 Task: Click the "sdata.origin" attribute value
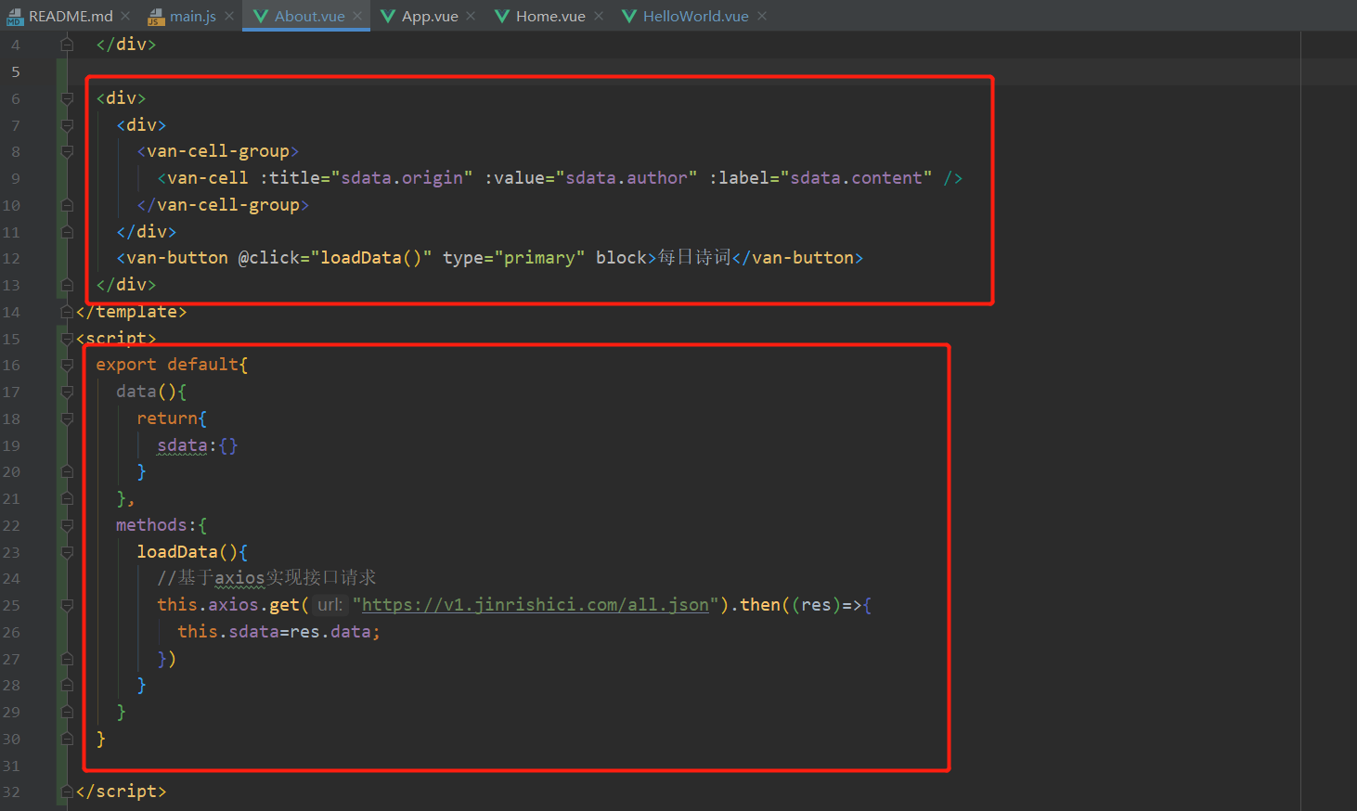coord(402,178)
